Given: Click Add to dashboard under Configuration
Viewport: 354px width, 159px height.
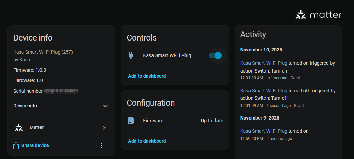Looking at the screenshot, I should [x=147, y=141].
